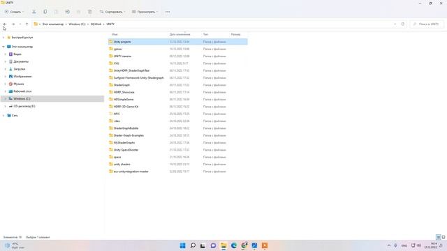Sort by Имя column header
Screen dimensions: 447x251
point(115,34)
